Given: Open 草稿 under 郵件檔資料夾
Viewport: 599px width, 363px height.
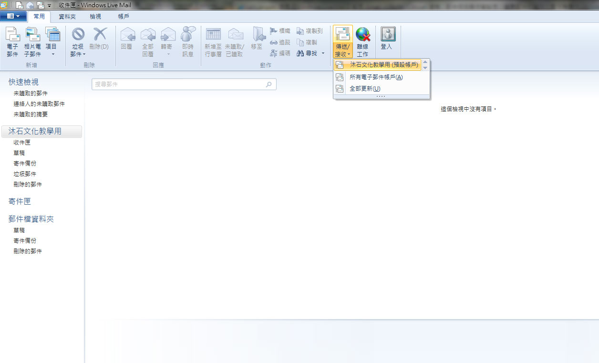Looking at the screenshot, I should (19, 230).
